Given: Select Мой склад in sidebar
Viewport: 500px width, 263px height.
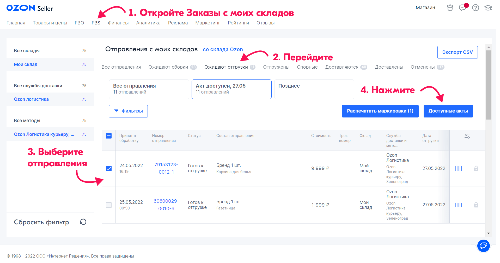Looking at the screenshot, I should click(50, 64).
